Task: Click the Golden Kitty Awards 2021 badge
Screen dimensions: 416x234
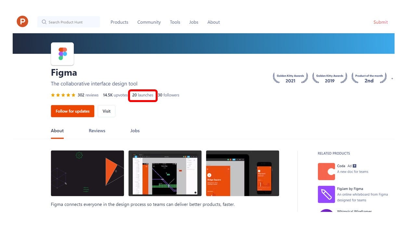Action: pyautogui.click(x=290, y=78)
